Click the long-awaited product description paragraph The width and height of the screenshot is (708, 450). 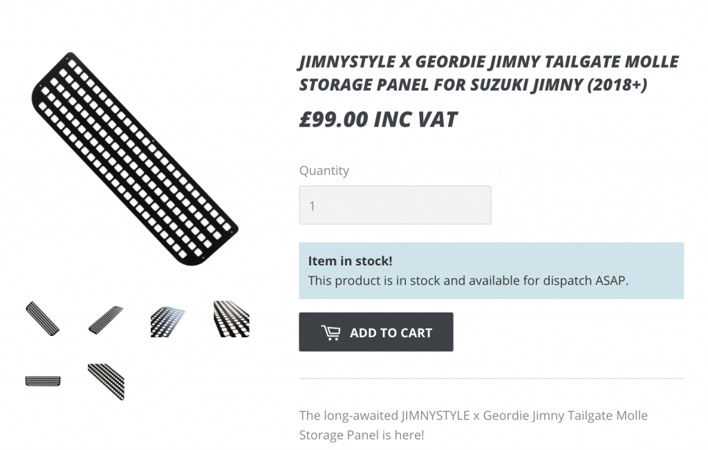pos(473,424)
